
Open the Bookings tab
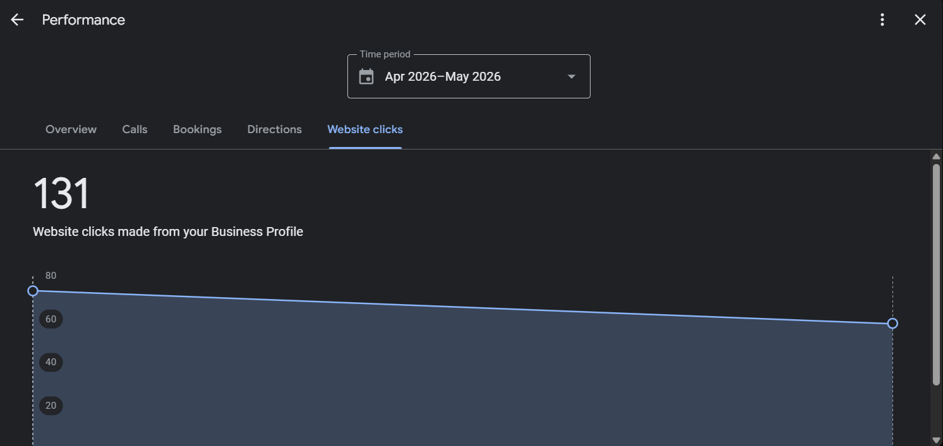coord(197,129)
